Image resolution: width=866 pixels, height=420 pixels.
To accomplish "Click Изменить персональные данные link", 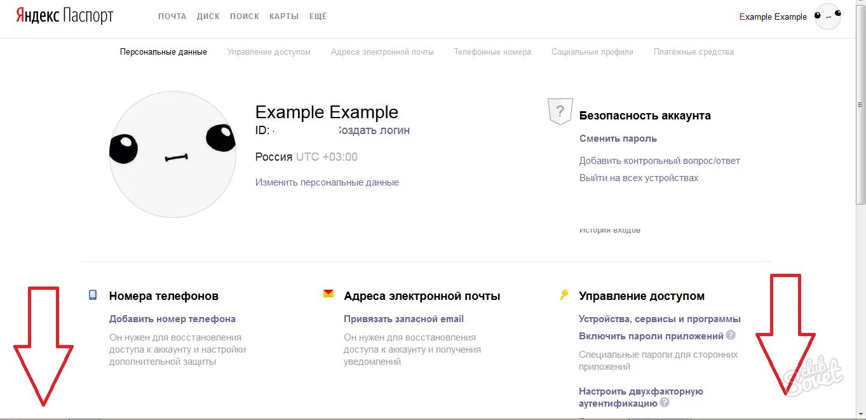I will pos(327,182).
